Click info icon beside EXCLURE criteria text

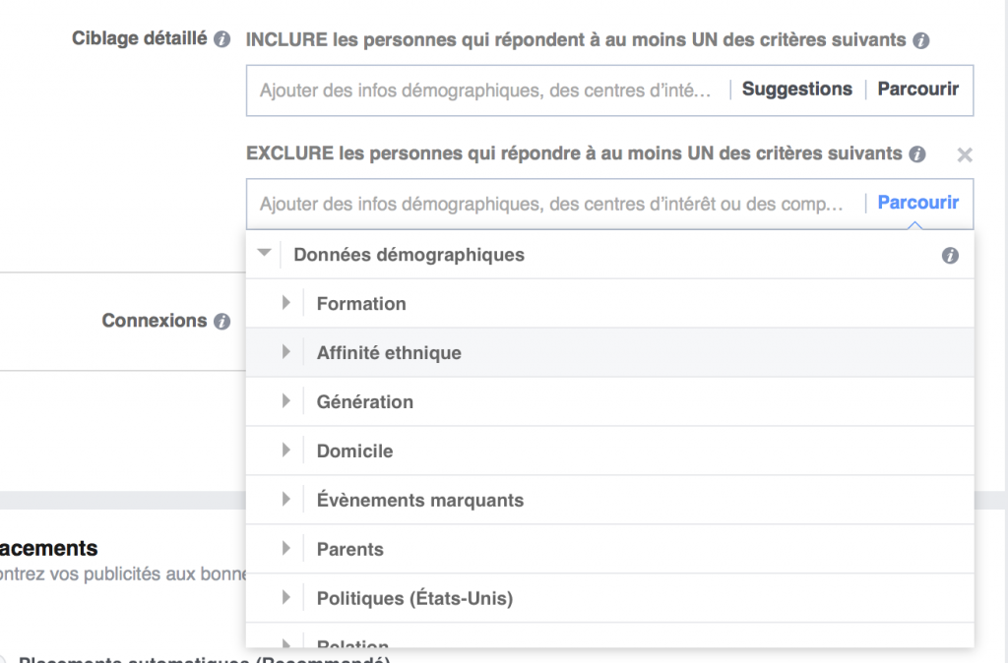coord(917,154)
